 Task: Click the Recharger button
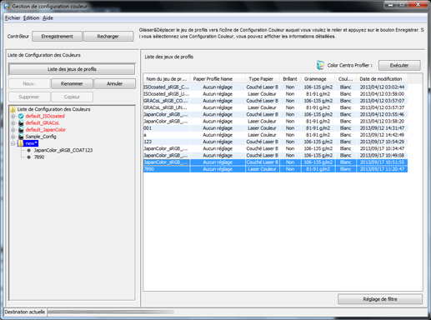(108, 37)
